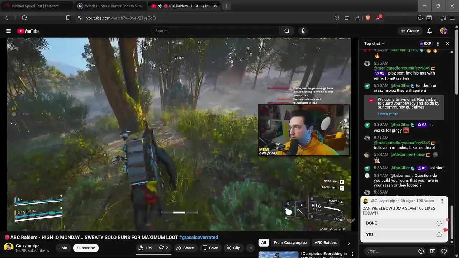Open the #grassisoverrated hashtag link

(x=198, y=237)
